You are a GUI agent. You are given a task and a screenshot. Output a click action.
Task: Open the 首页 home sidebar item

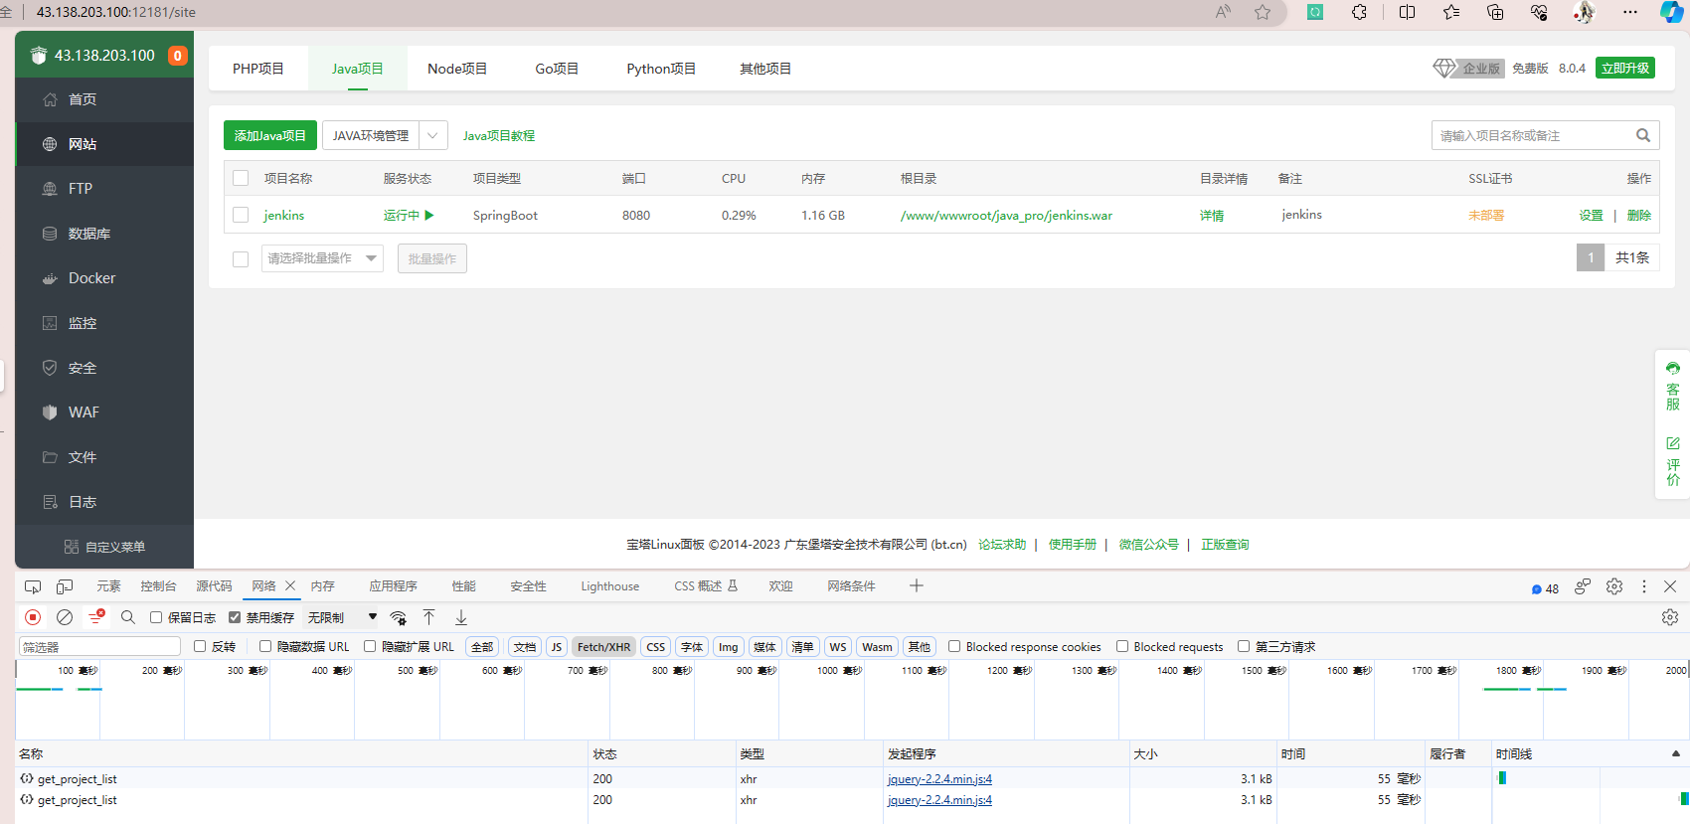coord(104,99)
